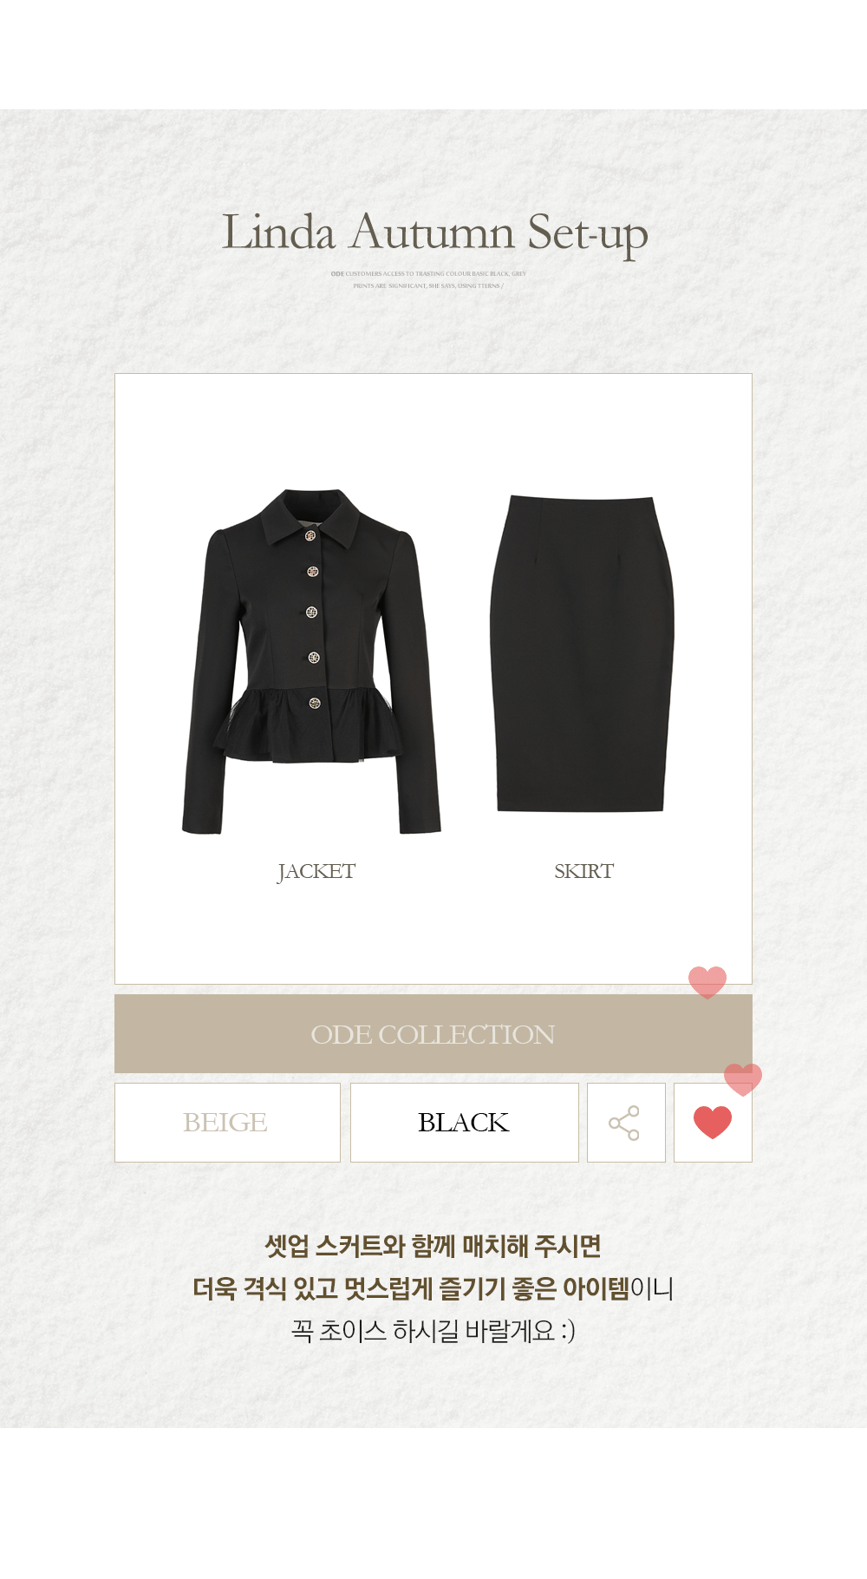Image resolution: width=867 pixels, height=1579 pixels.
Task: Select the BEIGE color option
Action: click(x=227, y=1123)
